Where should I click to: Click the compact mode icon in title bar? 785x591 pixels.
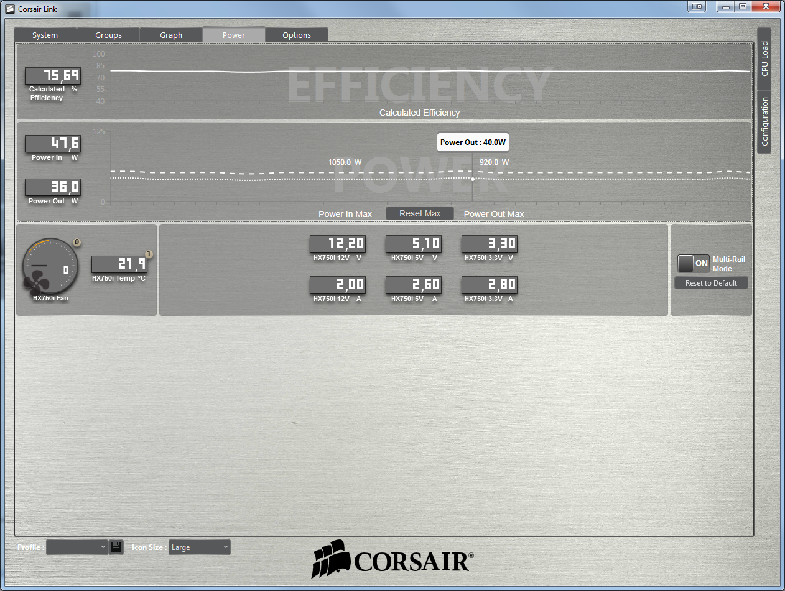(697, 6)
